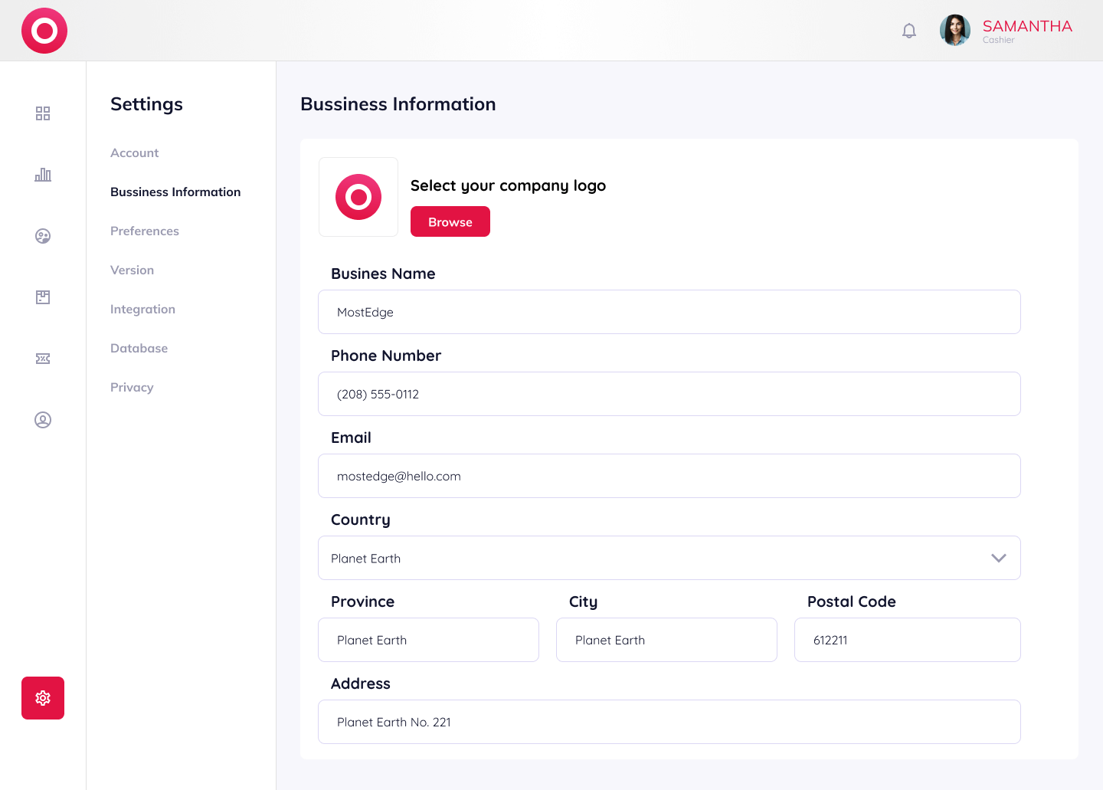Click the palette icon in sidebar
Viewport: 1103px width, 790px height.
coord(43,236)
